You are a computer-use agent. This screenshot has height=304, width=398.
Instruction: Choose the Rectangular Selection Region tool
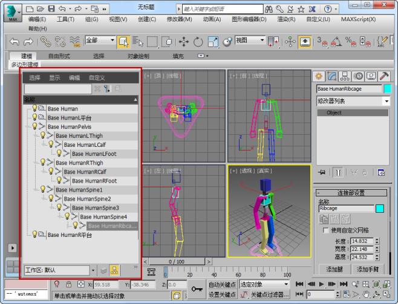tap(152, 42)
